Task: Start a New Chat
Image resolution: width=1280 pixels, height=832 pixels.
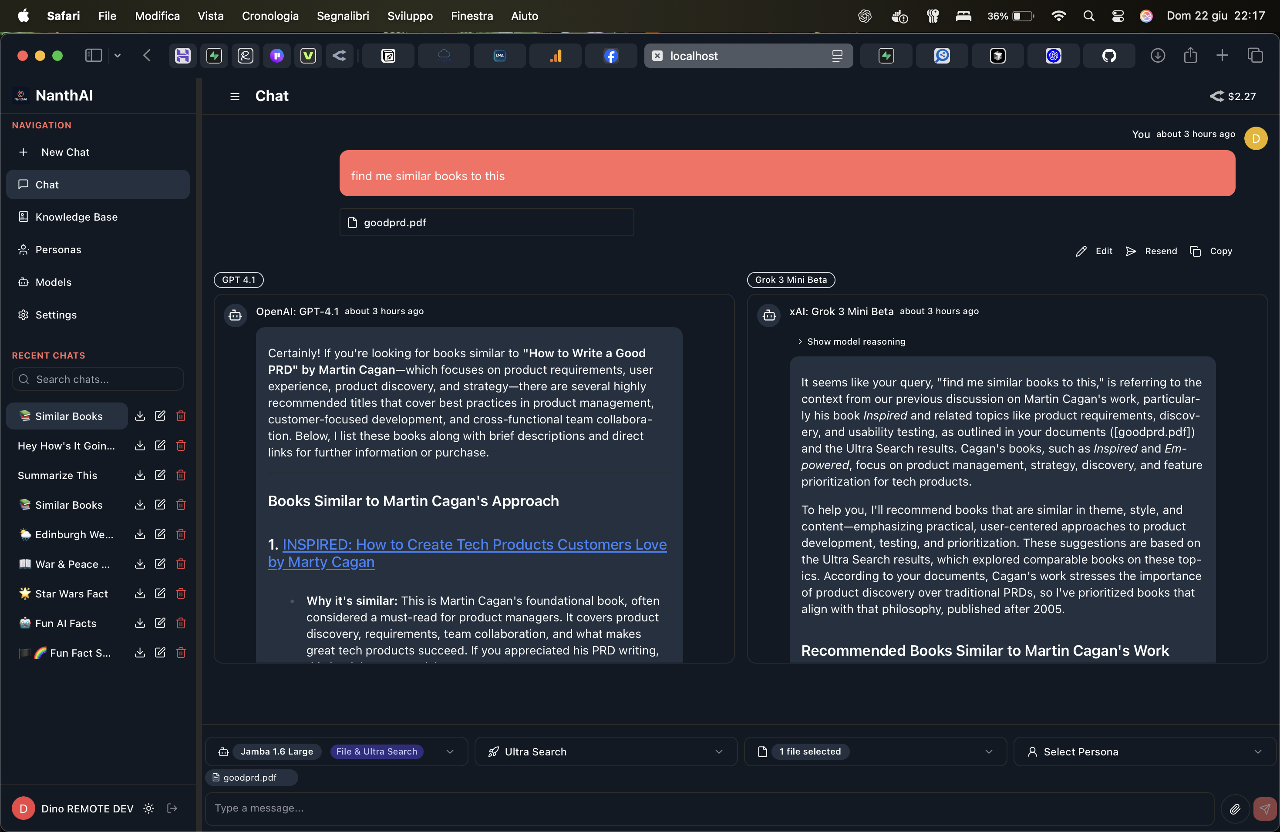Action: point(98,152)
